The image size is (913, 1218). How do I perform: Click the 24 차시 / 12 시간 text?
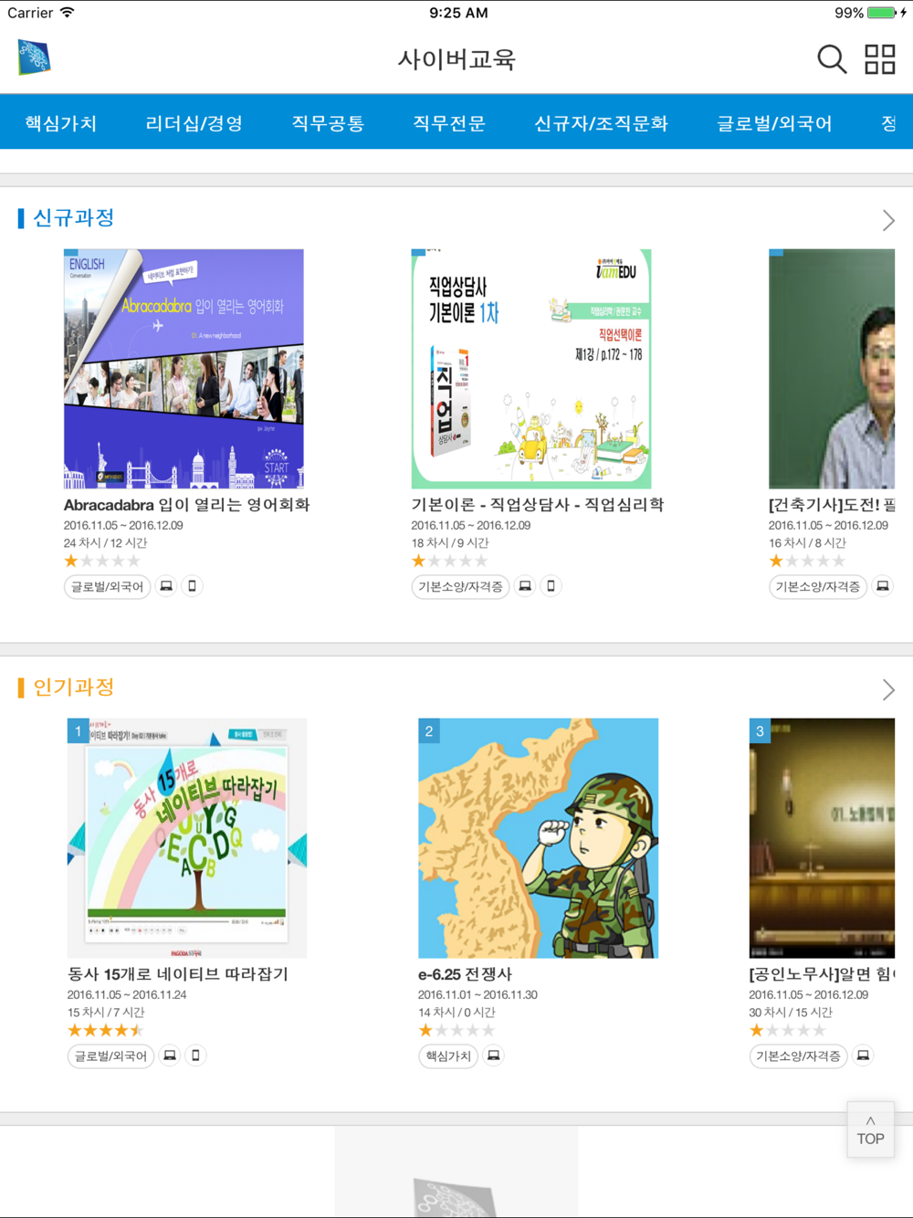[105, 542]
